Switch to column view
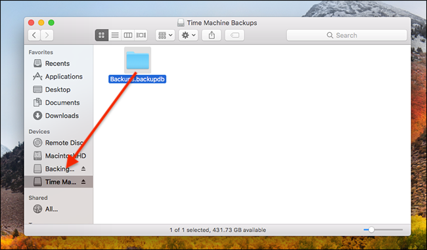The width and height of the screenshot is (427, 250). (128, 35)
